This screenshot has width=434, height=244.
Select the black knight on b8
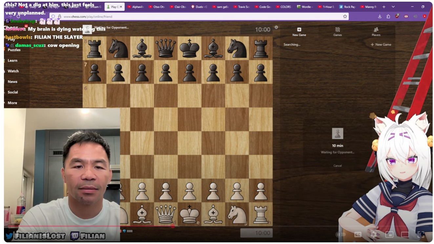click(x=118, y=48)
